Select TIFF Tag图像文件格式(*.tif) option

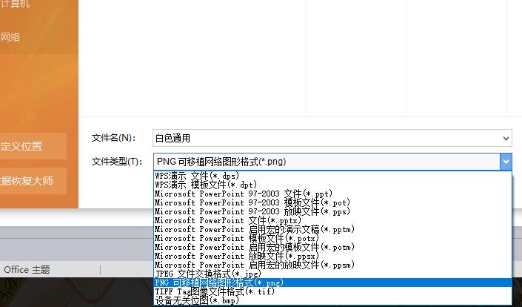click(332, 291)
